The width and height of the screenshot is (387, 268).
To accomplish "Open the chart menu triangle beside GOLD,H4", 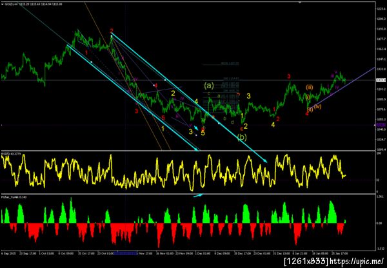I will coord(3,5).
